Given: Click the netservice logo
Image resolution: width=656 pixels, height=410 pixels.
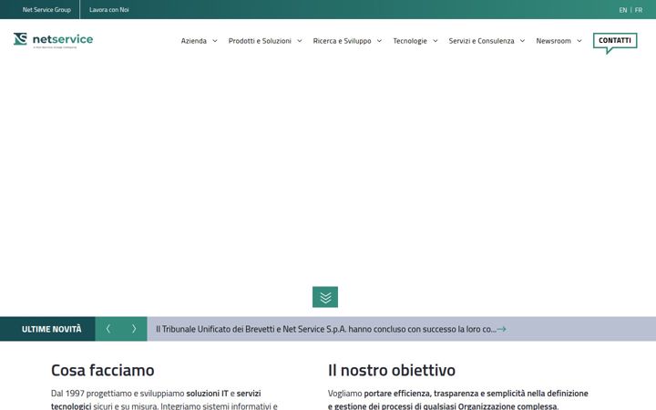Looking at the screenshot, I should (x=53, y=40).
